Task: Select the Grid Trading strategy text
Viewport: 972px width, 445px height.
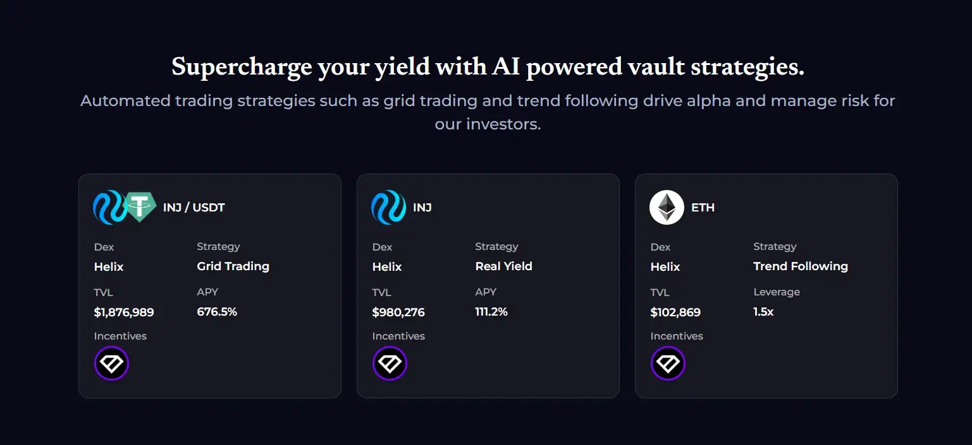Action: pyautogui.click(x=233, y=266)
